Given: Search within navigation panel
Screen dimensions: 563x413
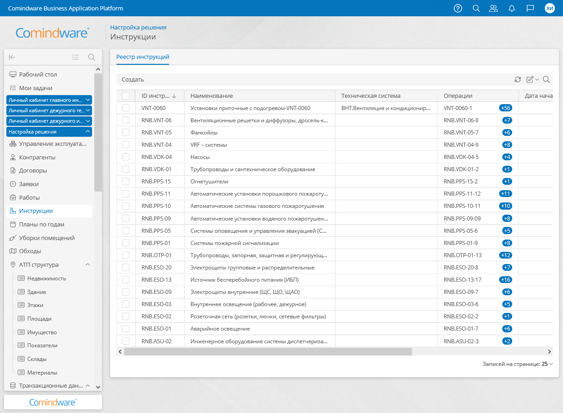Looking at the screenshot, I should click(92, 57).
